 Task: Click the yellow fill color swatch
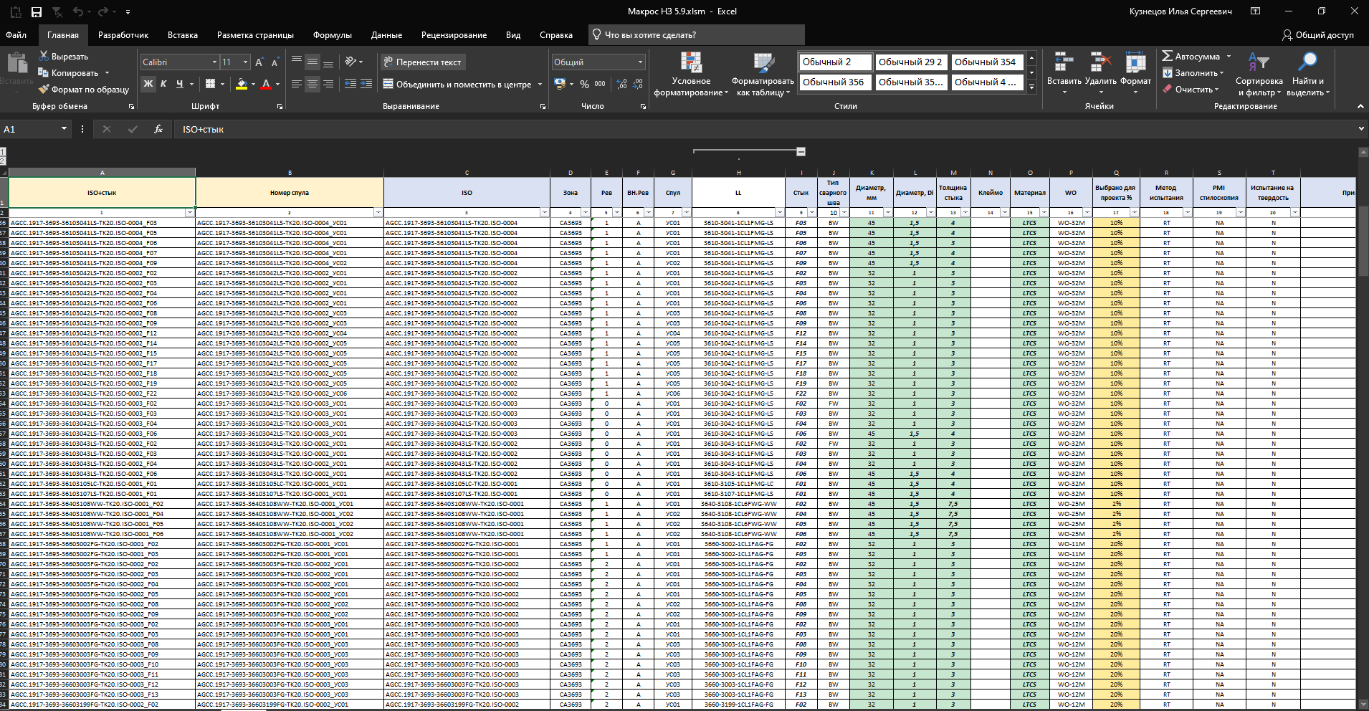pyautogui.click(x=242, y=84)
